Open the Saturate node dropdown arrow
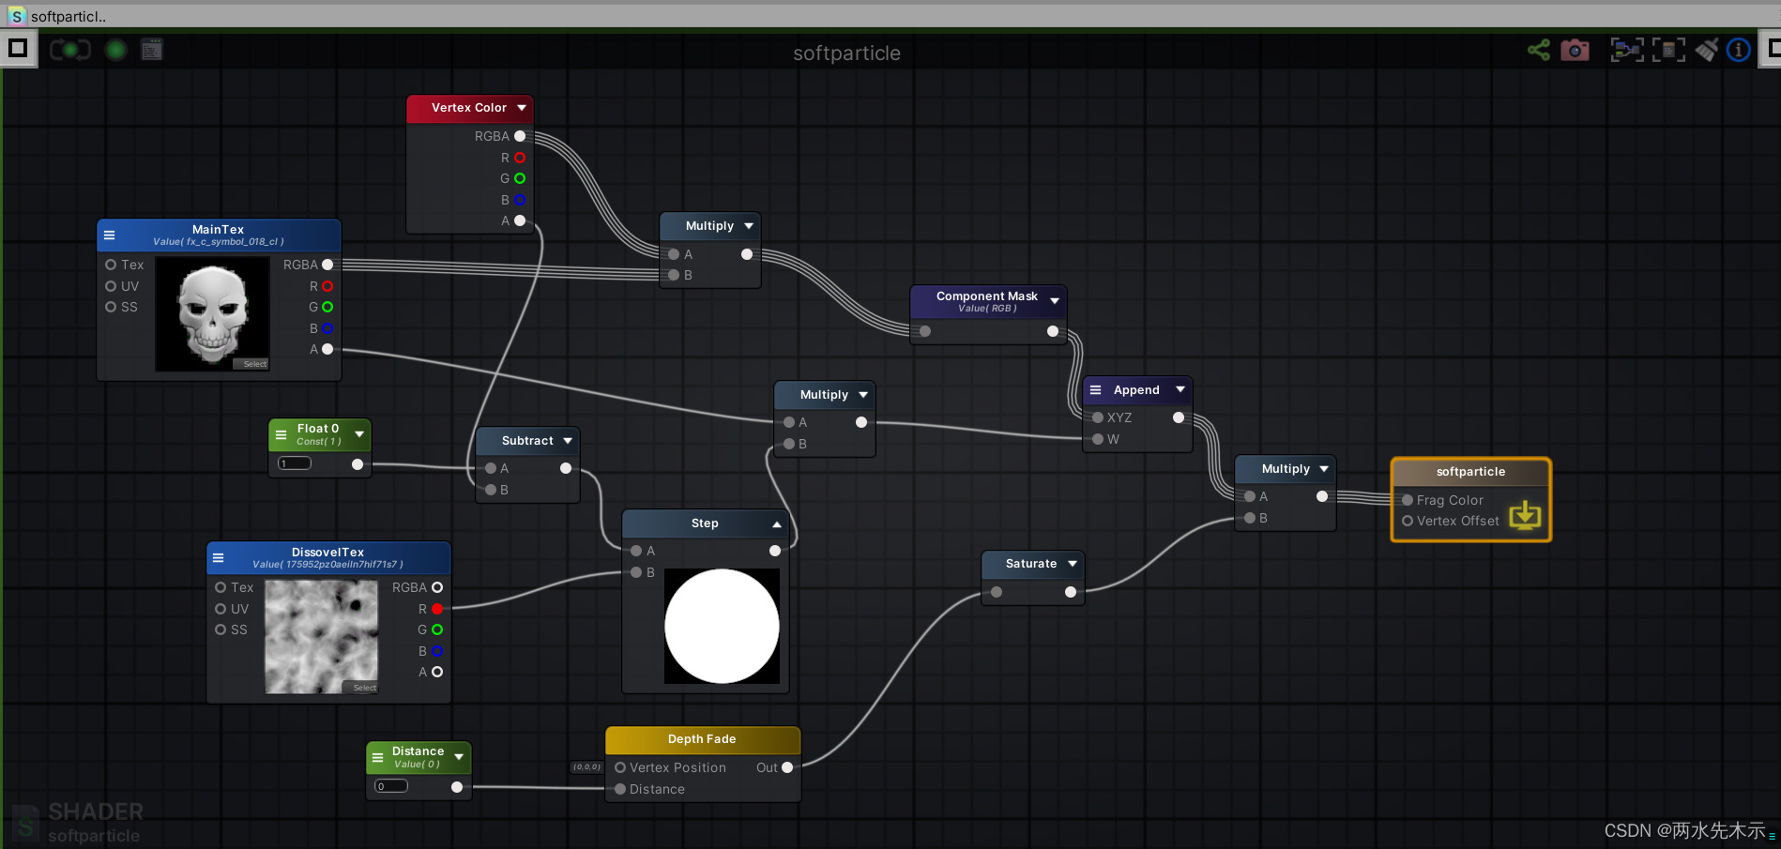1781x849 pixels. pyautogui.click(x=1073, y=564)
